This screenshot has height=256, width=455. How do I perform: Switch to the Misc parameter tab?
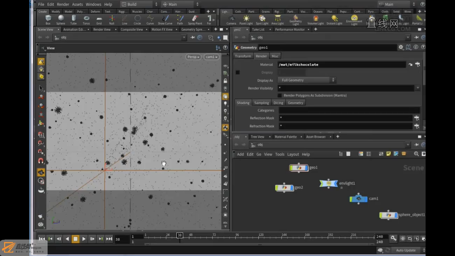pyautogui.click(x=275, y=56)
